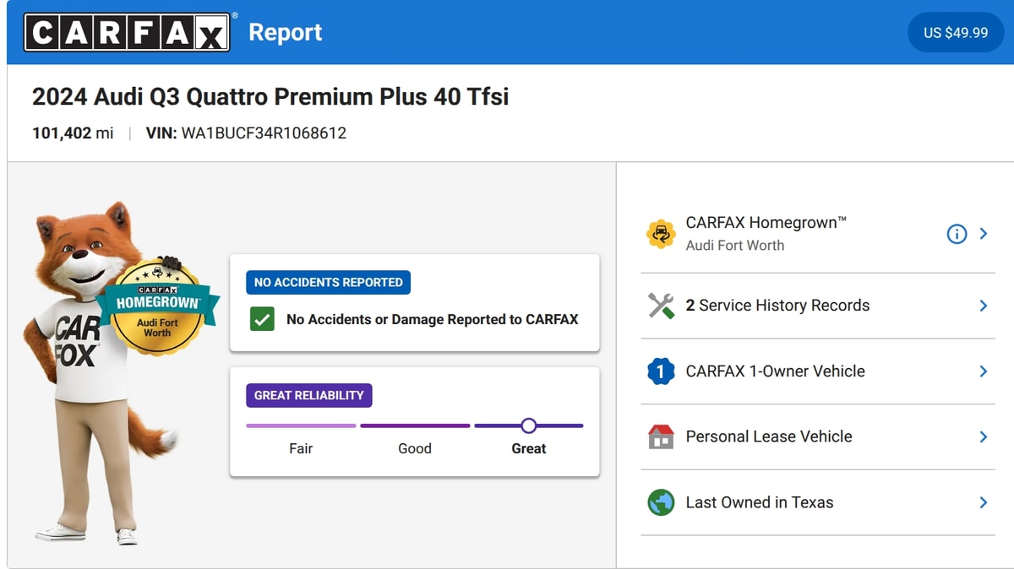Click the Great Reliability purple label
1014x569 pixels.
pos(309,395)
